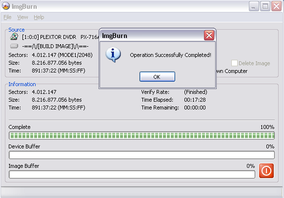Click the Complete progress bar

(142, 136)
